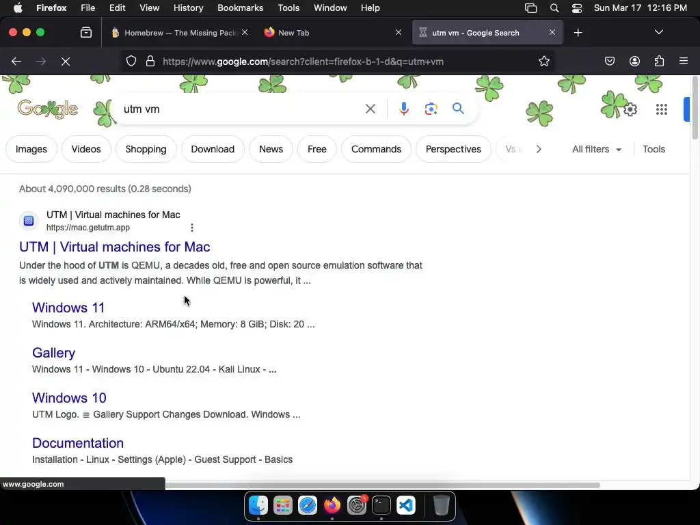Launch Safari from the Dock
This screenshot has height=525, width=700.
pos(307,505)
